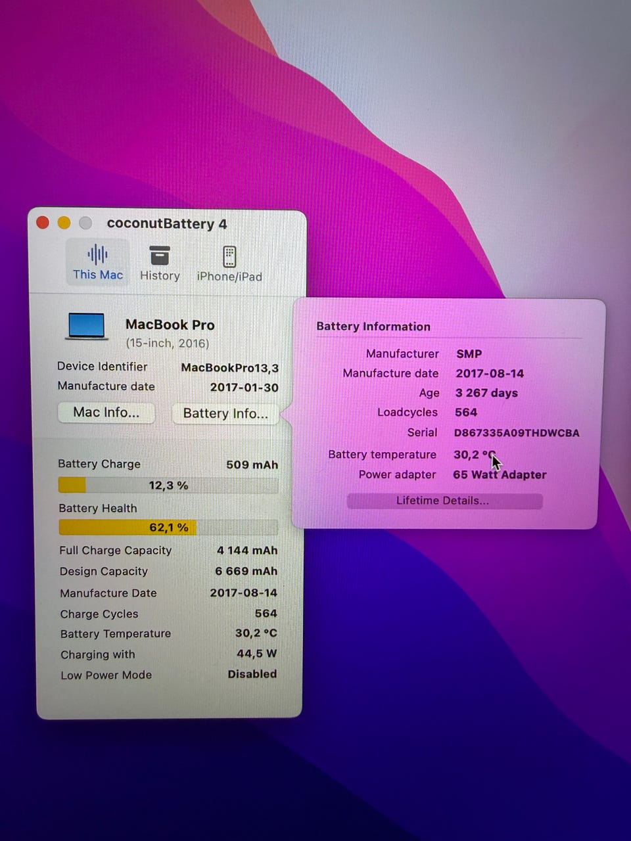Select the SMP manufacturer value
The width and height of the screenshot is (631, 841).
tap(469, 353)
